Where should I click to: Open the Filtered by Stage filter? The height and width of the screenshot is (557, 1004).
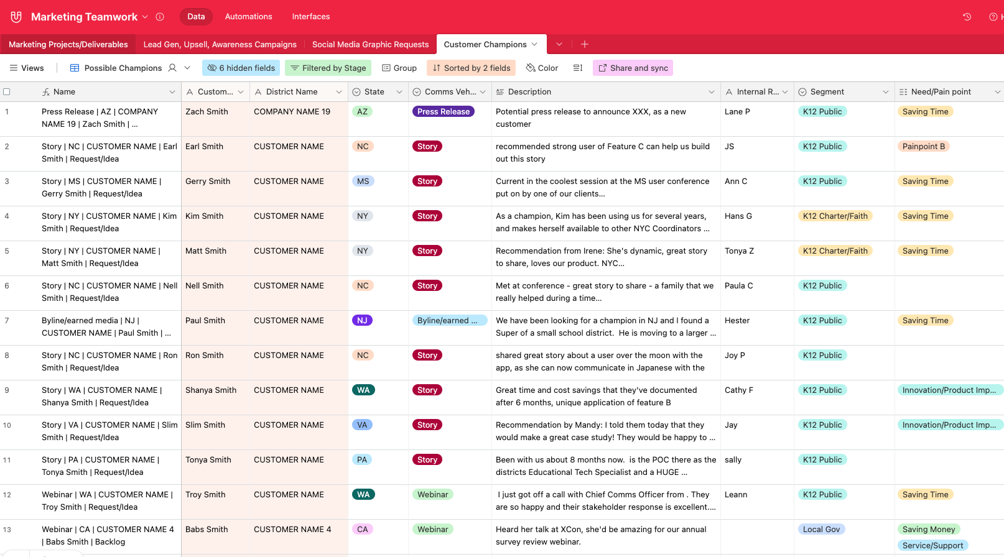328,68
